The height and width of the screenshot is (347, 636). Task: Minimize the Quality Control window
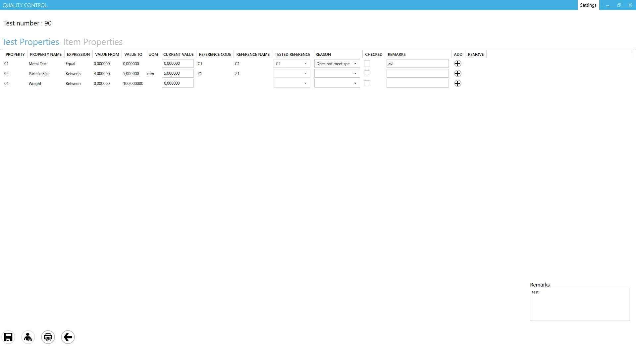click(x=608, y=5)
